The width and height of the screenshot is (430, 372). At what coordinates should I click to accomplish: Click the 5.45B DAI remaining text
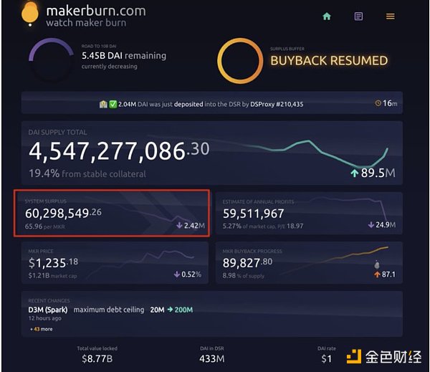click(124, 56)
